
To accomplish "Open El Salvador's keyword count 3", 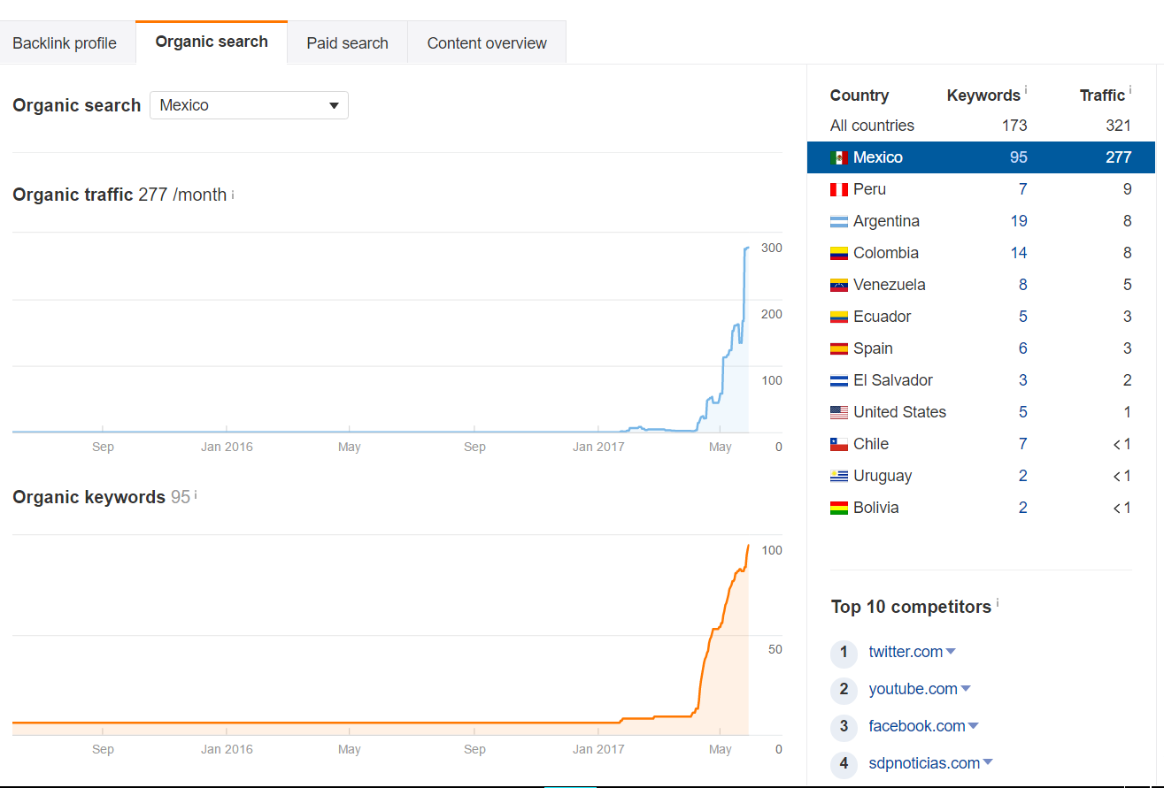I will 1022,380.
